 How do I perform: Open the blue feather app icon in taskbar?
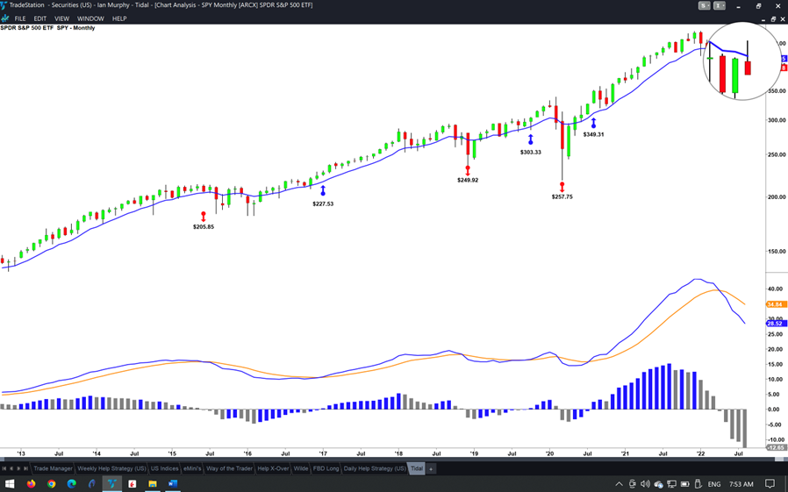tap(91, 484)
